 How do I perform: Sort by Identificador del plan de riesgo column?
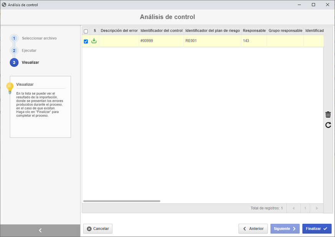point(213,31)
